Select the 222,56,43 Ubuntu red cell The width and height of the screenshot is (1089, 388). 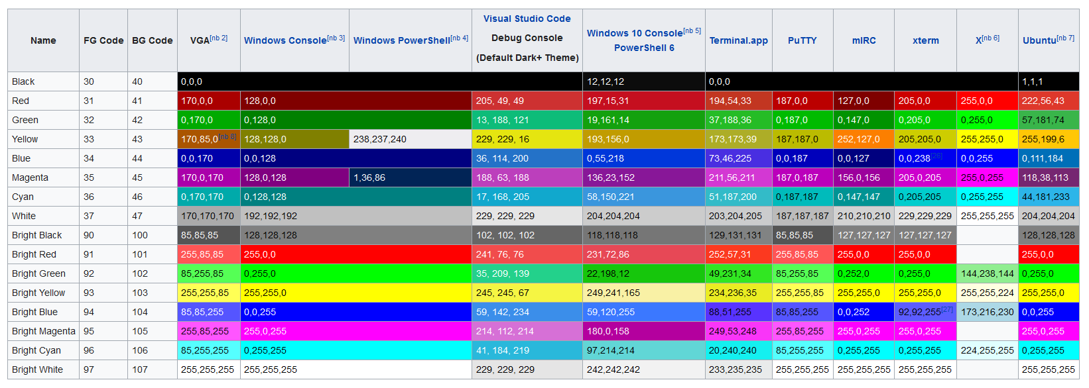pyautogui.click(x=1049, y=101)
